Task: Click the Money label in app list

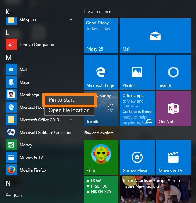Action: point(26,145)
